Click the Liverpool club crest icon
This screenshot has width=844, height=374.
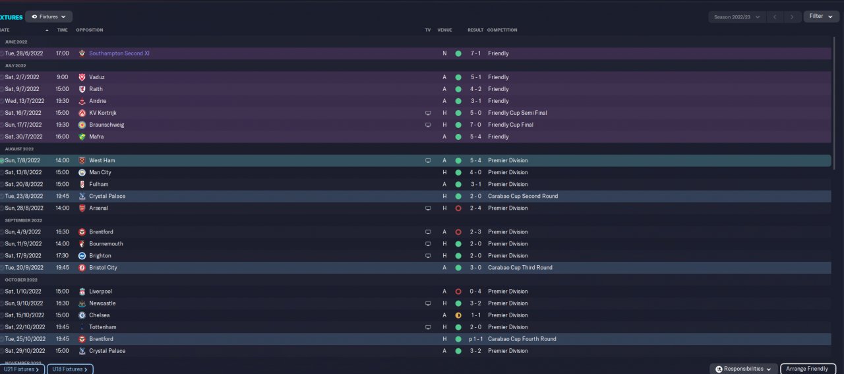[x=82, y=292]
